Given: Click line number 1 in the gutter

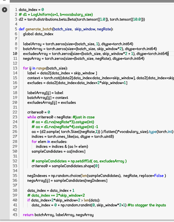Looking at the screenshot, I should point(16,10).
